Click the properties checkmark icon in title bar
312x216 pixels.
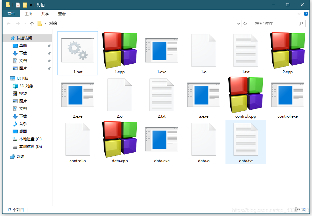(x=18, y=5)
